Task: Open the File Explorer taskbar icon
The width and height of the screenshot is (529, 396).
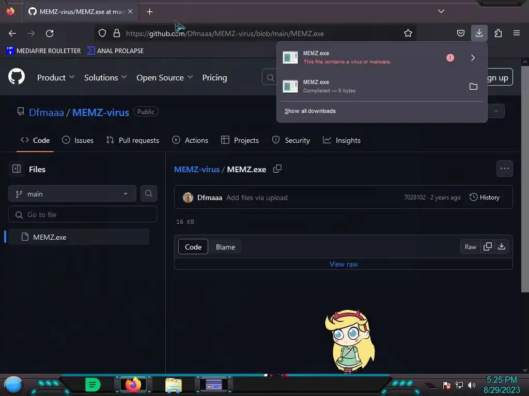Action: point(174,385)
